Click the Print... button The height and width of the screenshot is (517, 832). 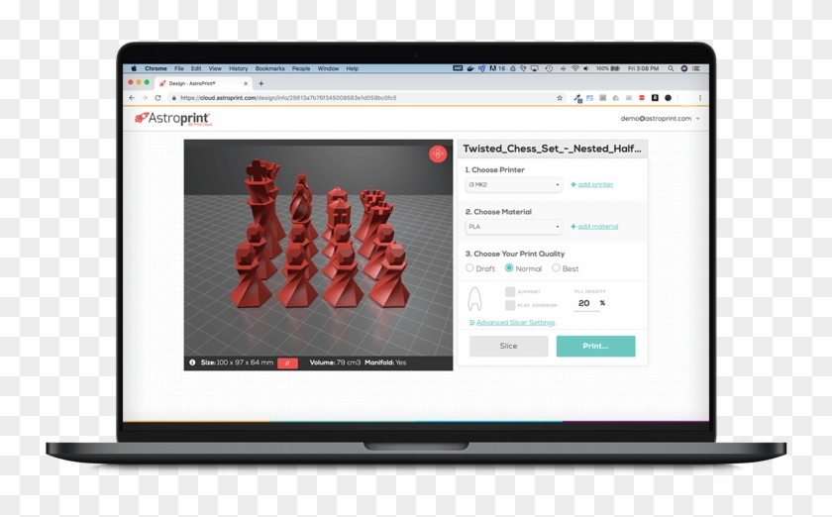coord(595,346)
